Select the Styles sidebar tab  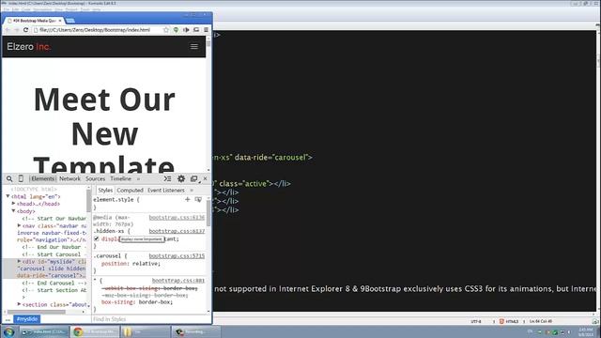tap(105, 191)
